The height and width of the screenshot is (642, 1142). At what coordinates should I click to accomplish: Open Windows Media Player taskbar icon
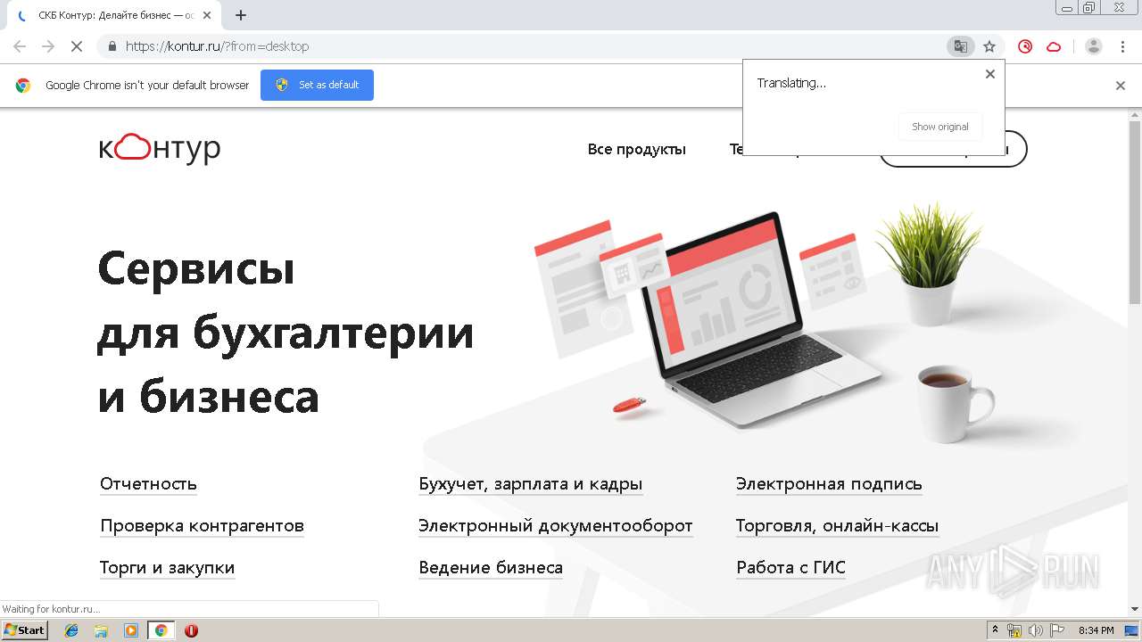[x=131, y=630]
